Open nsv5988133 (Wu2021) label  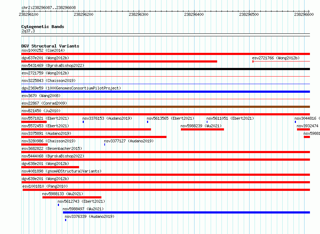tap(63, 194)
